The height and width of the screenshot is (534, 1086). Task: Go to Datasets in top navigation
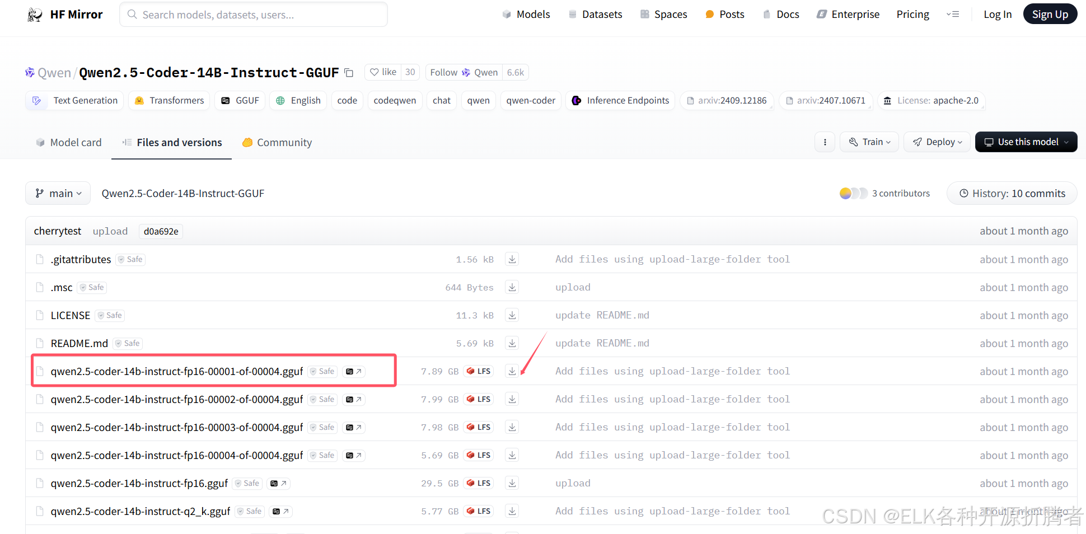[x=595, y=15]
